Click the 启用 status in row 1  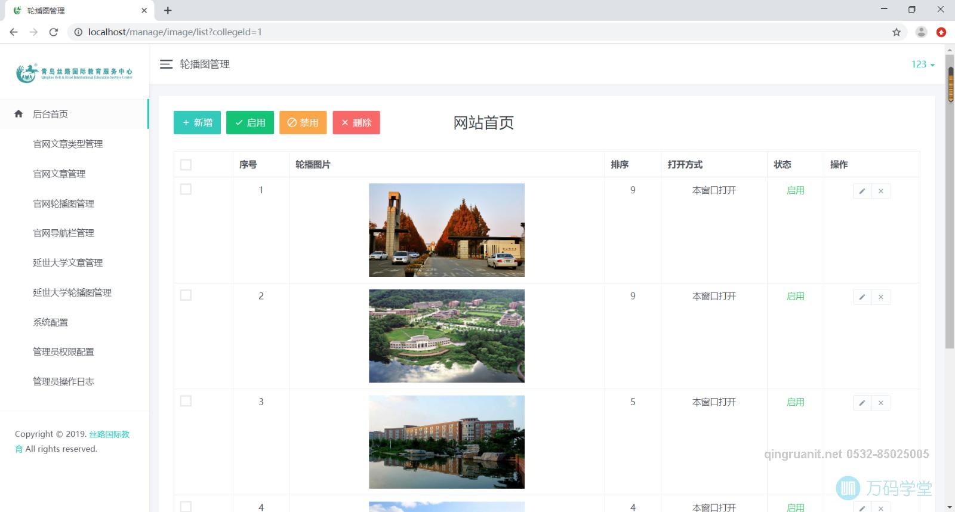[x=795, y=190]
